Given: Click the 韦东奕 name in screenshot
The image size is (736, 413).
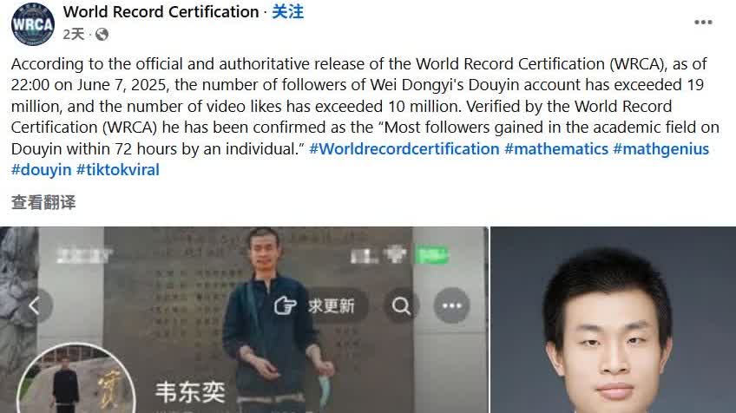Looking at the screenshot, I should [191, 392].
